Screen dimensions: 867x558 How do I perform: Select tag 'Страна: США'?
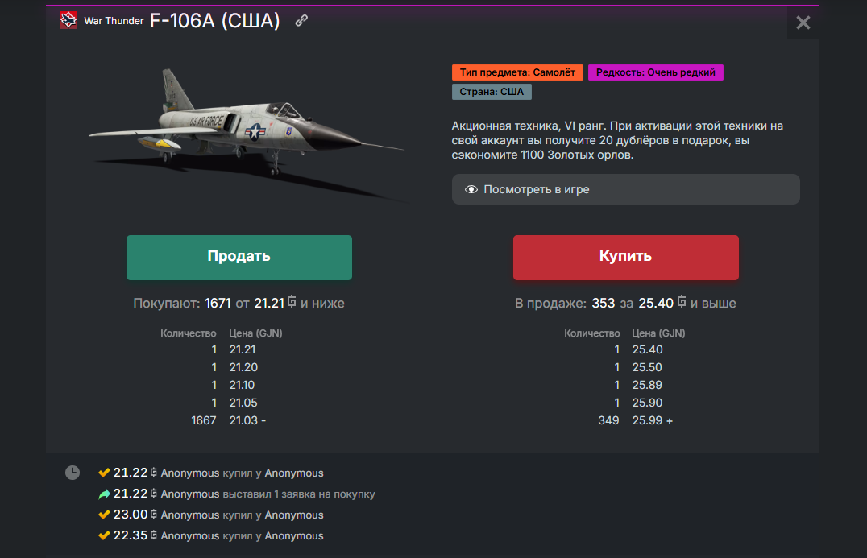tap(492, 92)
